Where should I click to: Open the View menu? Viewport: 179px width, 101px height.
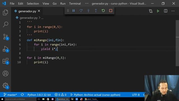[46, 4]
